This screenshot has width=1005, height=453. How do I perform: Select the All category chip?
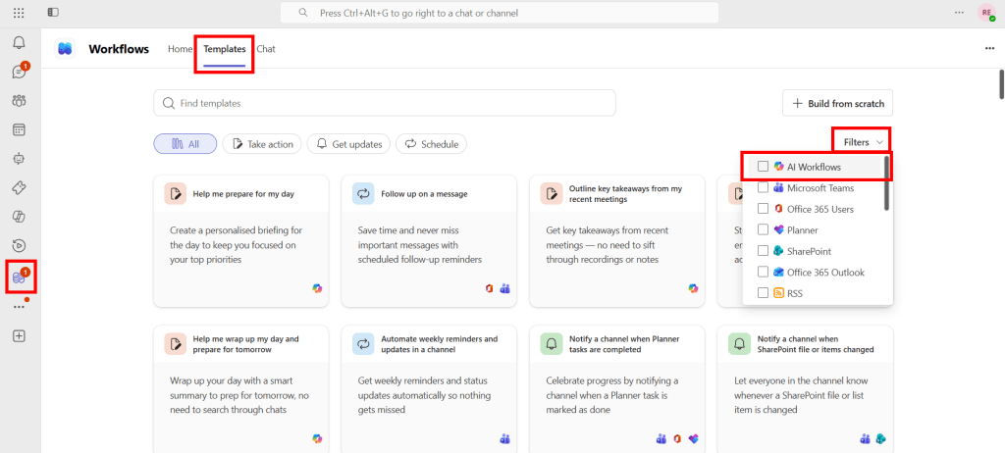(185, 144)
